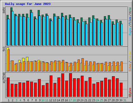The width and height of the screenshot is (133, 103).
Task: Click day 11 on the x-axis
Action: pos(47,100)
